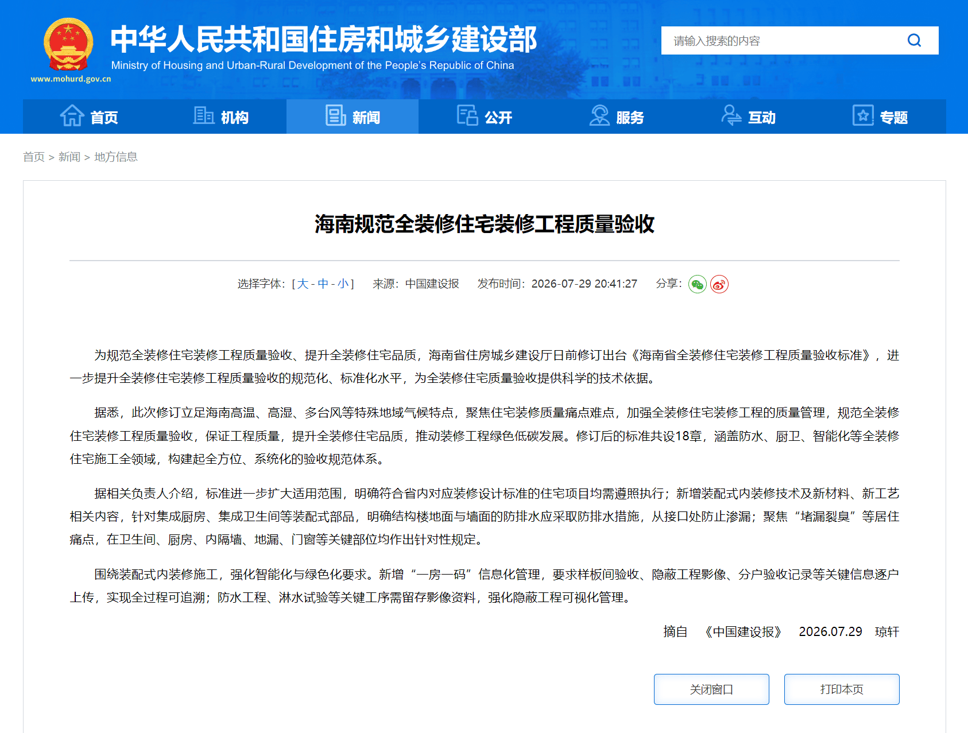Image resolution: width=968 pixels, height=733 pixels.
Task: Click the www.mohurd.gov.cn site address
Action: 71,79
